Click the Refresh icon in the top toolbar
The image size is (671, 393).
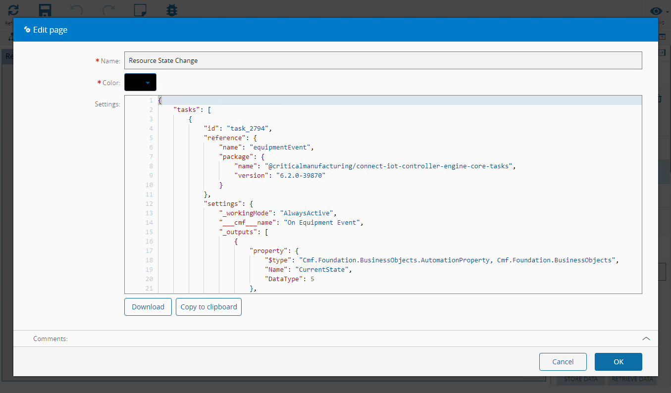pyautogui.click(x=13, y=10)
